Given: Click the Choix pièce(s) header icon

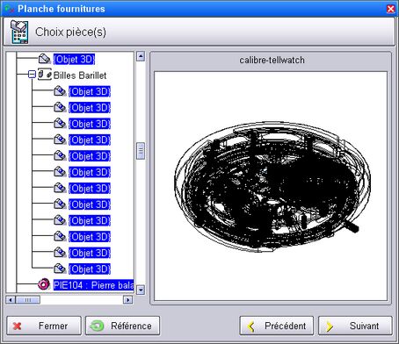Looking at the screenshot, I should (x=19, y=32).
